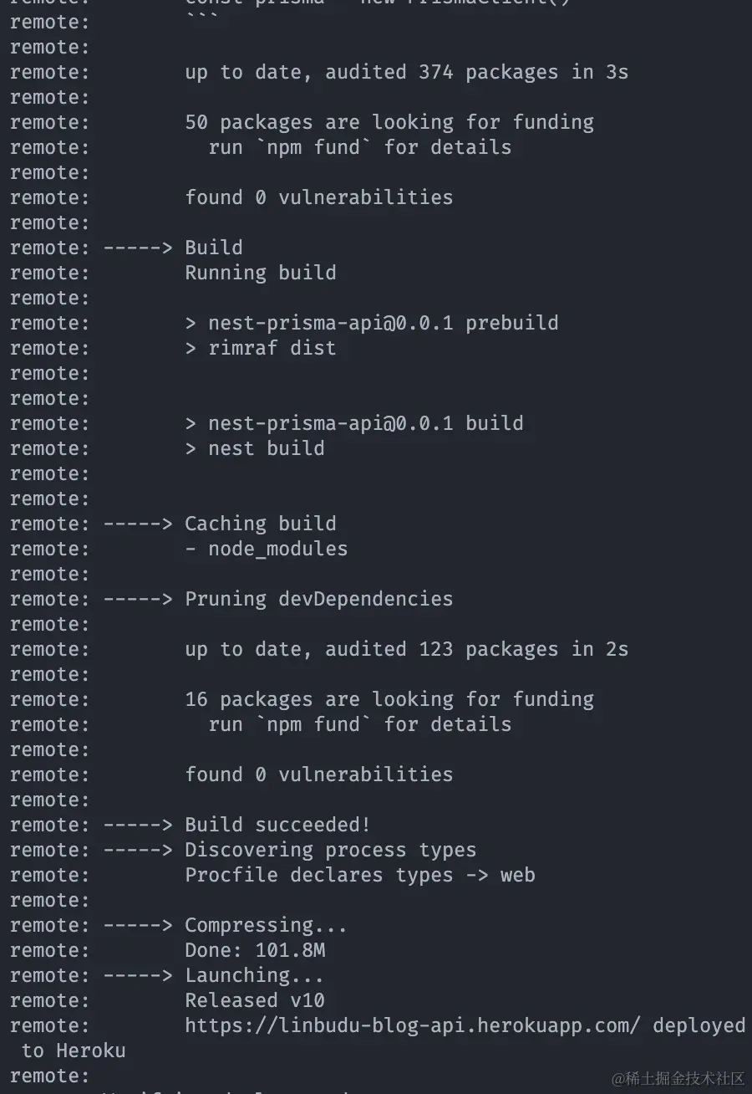Click the '> nest build' command line

[255, 448]
